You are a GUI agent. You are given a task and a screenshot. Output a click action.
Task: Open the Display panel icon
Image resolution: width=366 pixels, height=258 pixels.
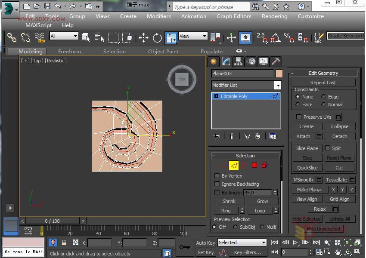[x=263, y=61]
